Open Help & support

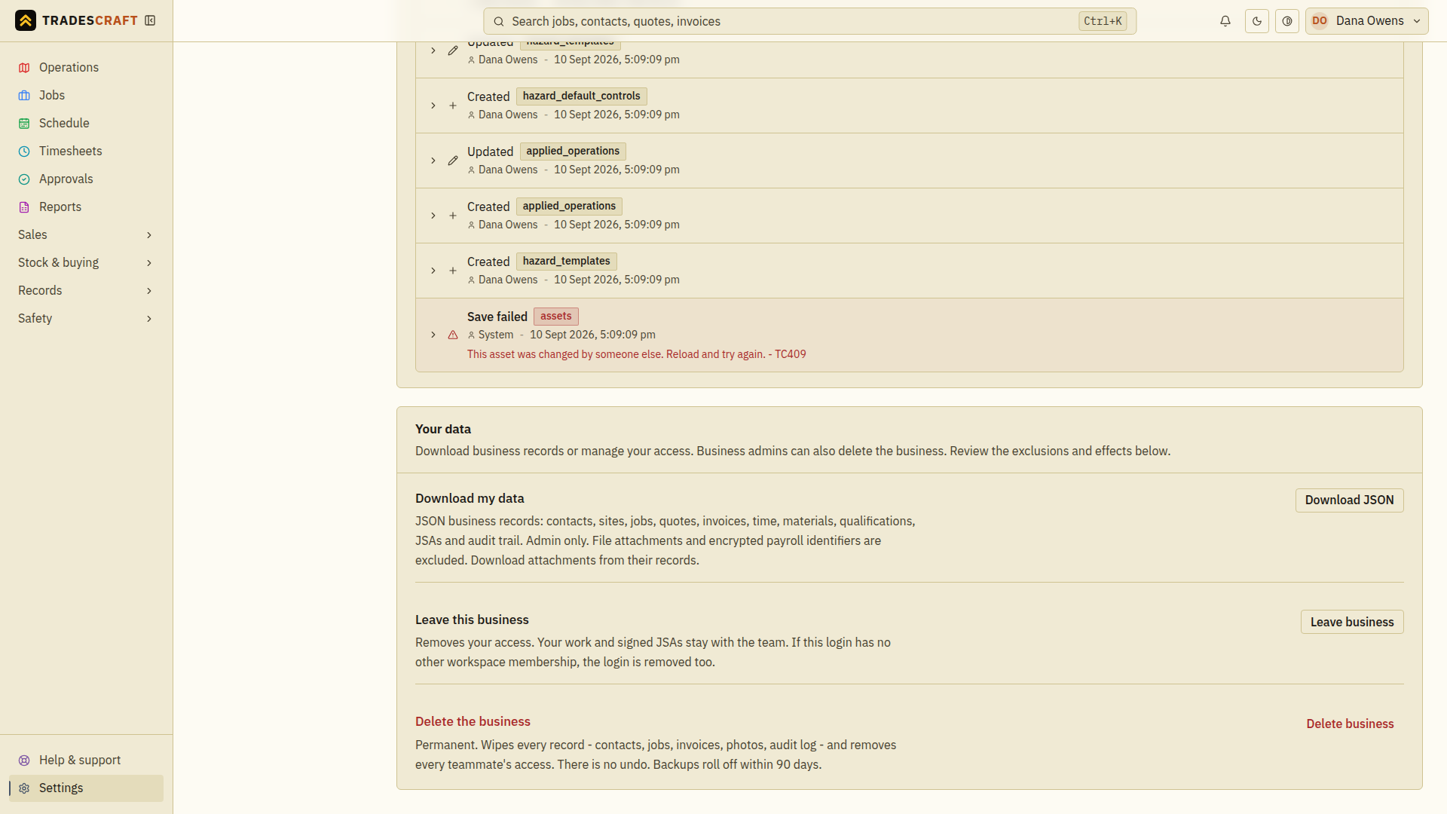(86, 760)
